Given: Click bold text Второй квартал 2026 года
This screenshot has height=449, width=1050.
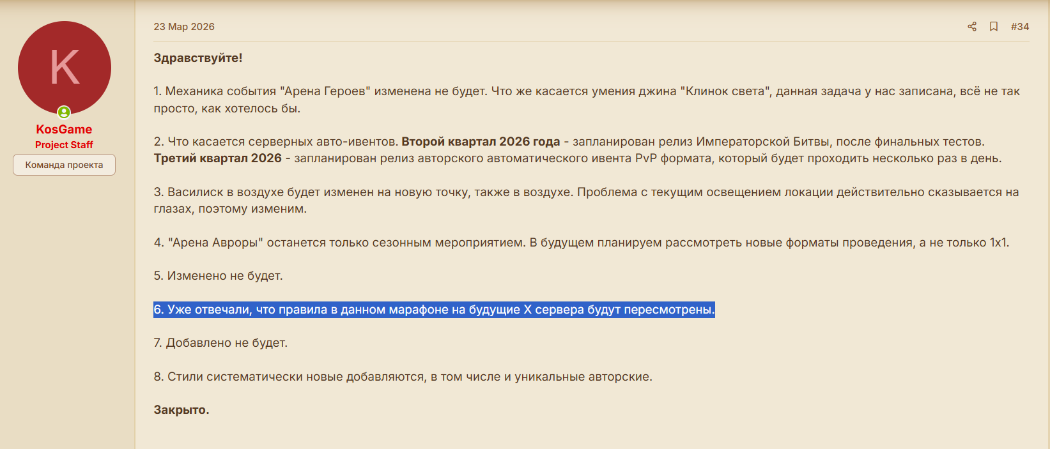Looking at the screenshot, I should [x=481, y=142].
